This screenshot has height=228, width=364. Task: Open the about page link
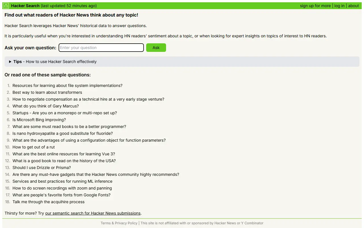[x=353, y=6]
